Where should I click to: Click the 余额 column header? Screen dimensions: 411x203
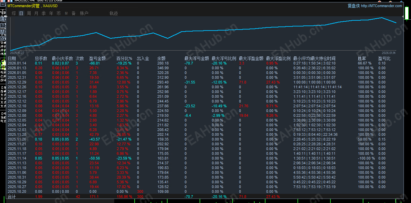pyautogui.click(x=161, y=58)
